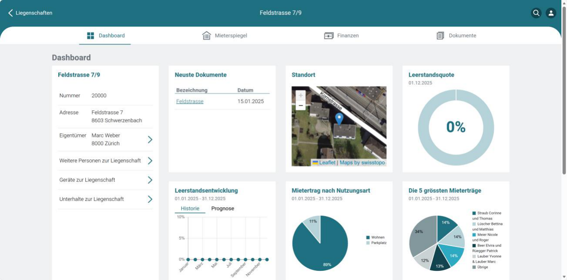
Task: Switch to the Dashboard tab
Action: click(105, 36)
